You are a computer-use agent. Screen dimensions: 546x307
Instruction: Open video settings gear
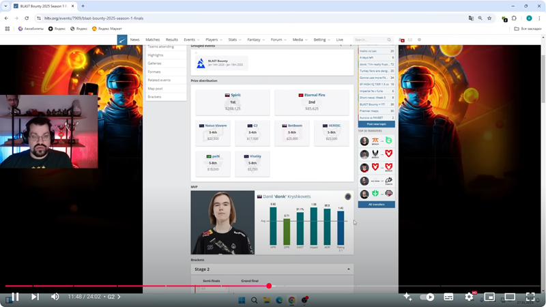click(x=469, y=297)
